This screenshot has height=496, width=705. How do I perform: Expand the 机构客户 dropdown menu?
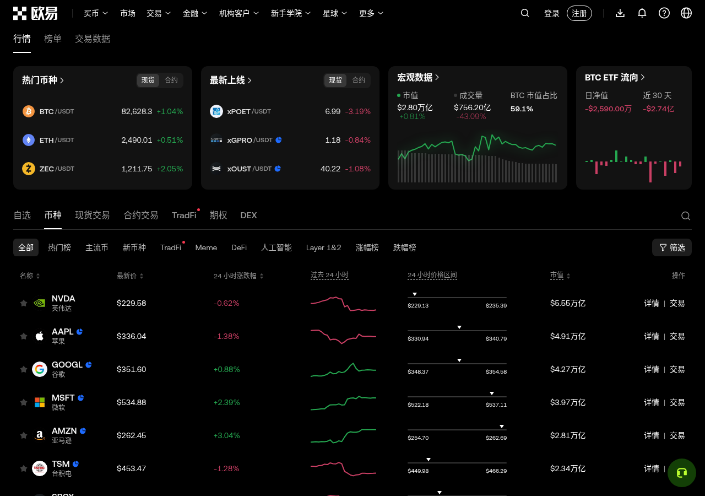239,13
